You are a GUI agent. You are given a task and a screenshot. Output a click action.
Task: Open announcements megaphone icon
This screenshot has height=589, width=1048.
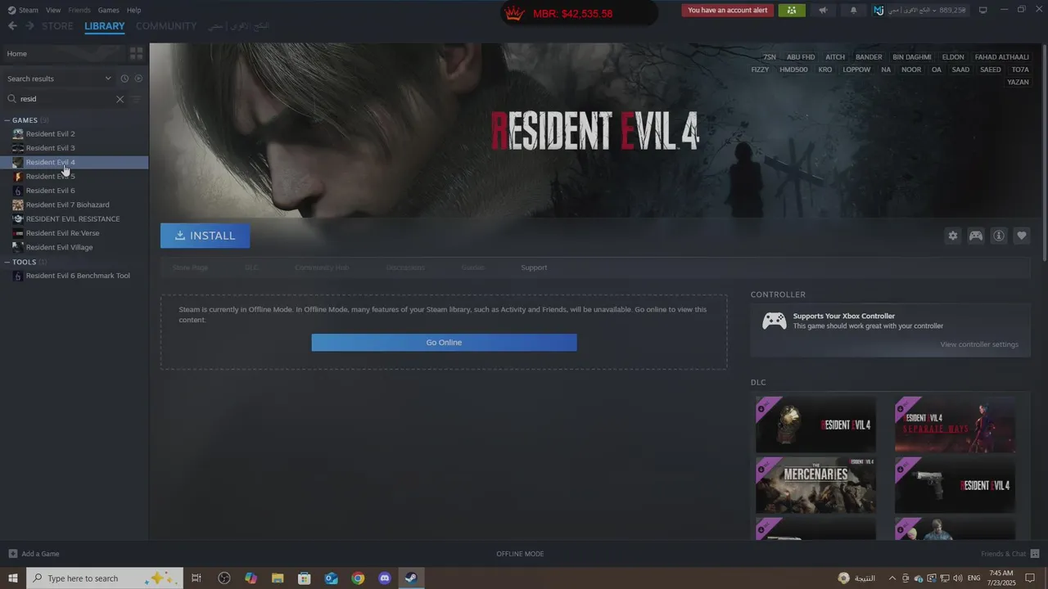[823, 11]
